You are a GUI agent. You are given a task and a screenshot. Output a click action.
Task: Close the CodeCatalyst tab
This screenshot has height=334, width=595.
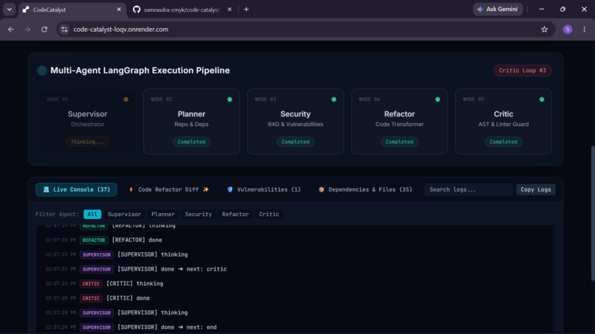point(119,10)
